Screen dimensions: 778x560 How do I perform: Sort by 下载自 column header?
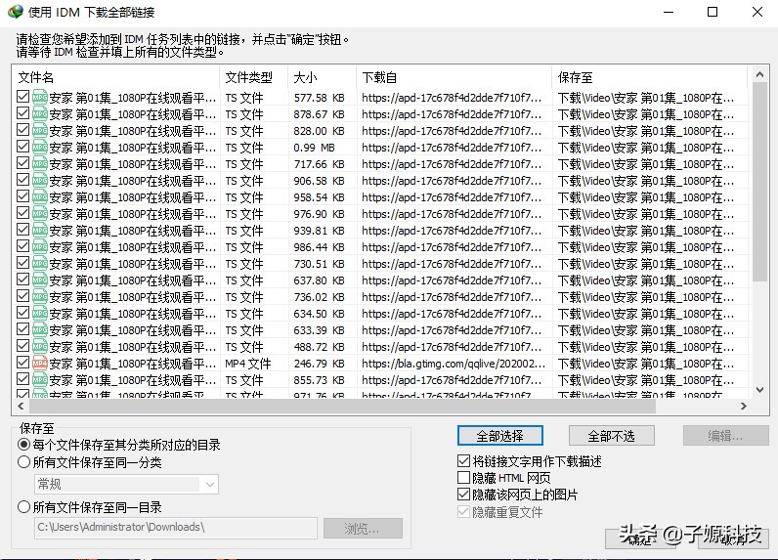click(x=454, y=77)
